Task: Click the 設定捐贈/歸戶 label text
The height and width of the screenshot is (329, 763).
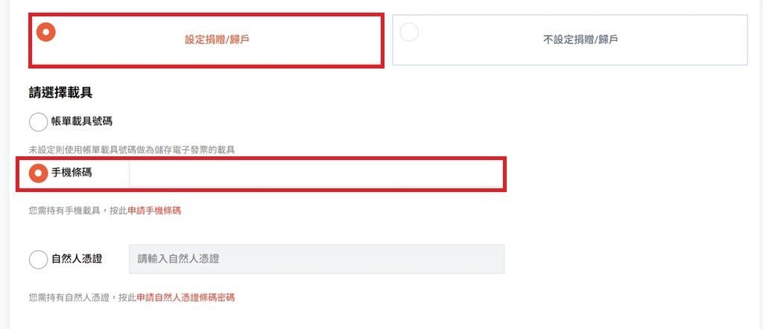Action: pos(217,39)
